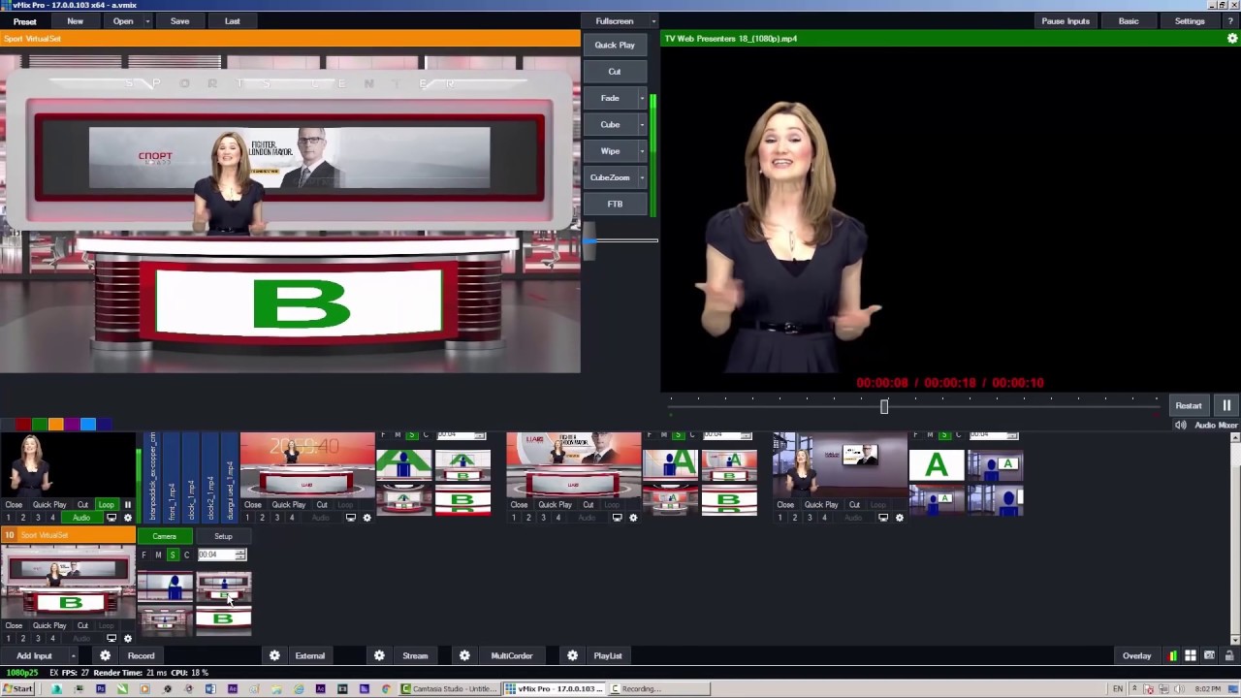1241x698 pixels.
Task: Click the audio meters icon beside Overlay
Action: click(x=1172, y=655)
